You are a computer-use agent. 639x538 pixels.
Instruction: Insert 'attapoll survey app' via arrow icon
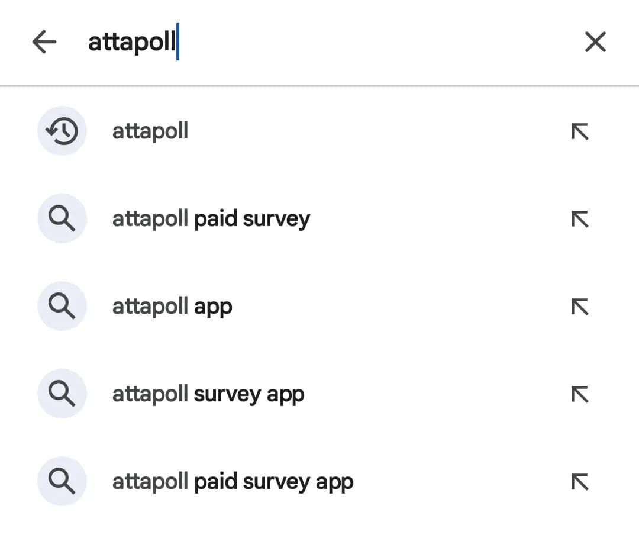pos(579,395)
